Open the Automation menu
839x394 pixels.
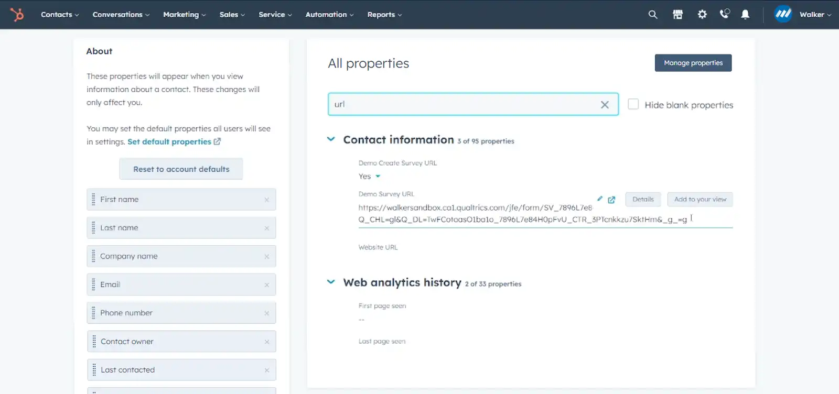(329, 15)
